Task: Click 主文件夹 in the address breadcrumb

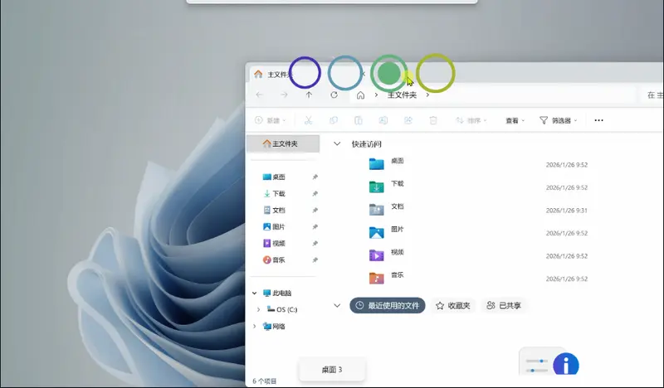Action: point(403,95)
